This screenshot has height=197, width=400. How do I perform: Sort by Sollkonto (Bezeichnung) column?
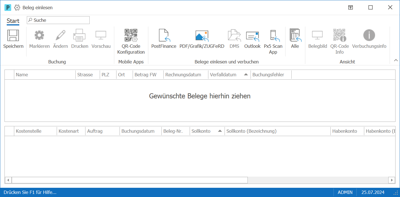[x=278, y=131]
